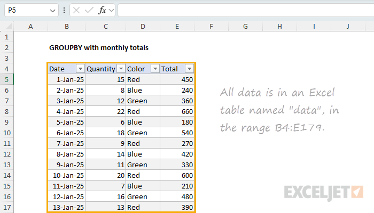Image resolution: width=374 pixels, height=213 pixels.
Task: Select column D header
Action: point(143,27)
